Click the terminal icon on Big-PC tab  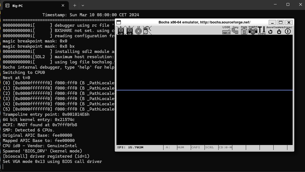[7, 6]
